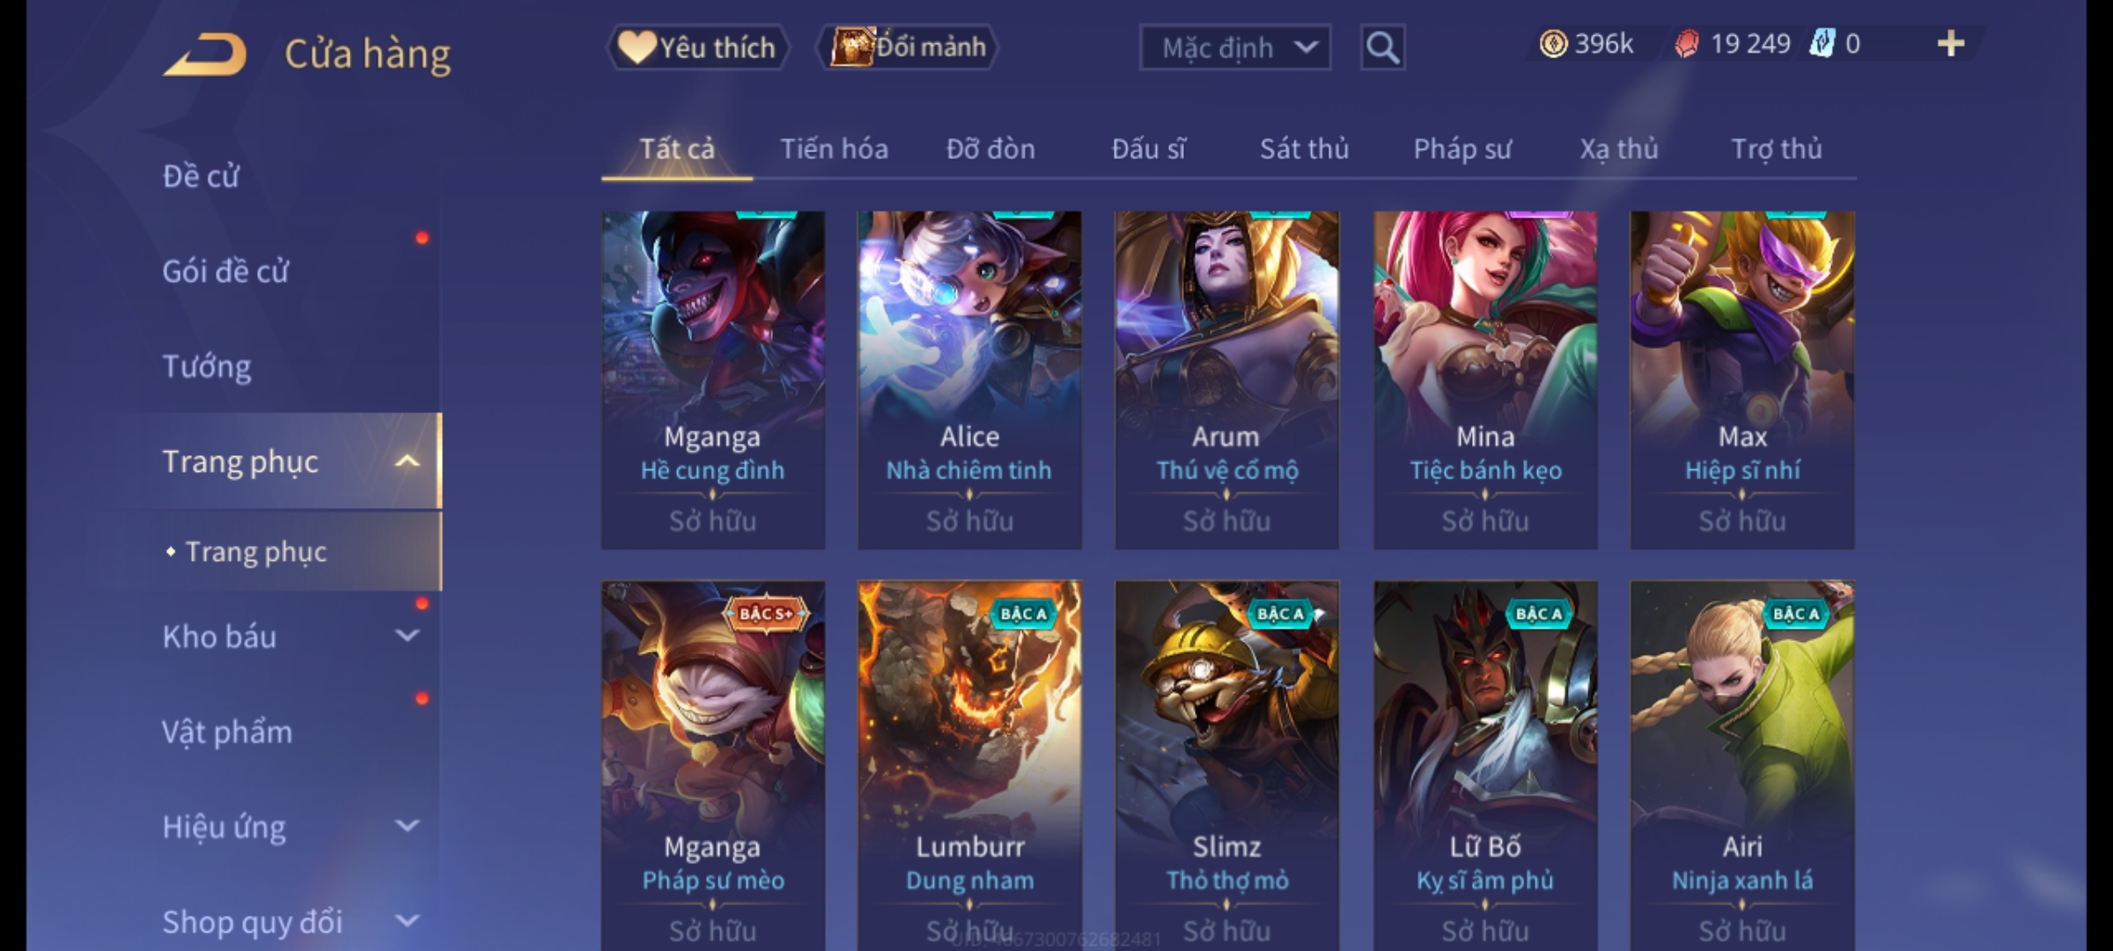The height and width of the screenshot is (951, 2113).
Task: Switch to the Pháp sư tab
Action: (x=1461, y=150)
